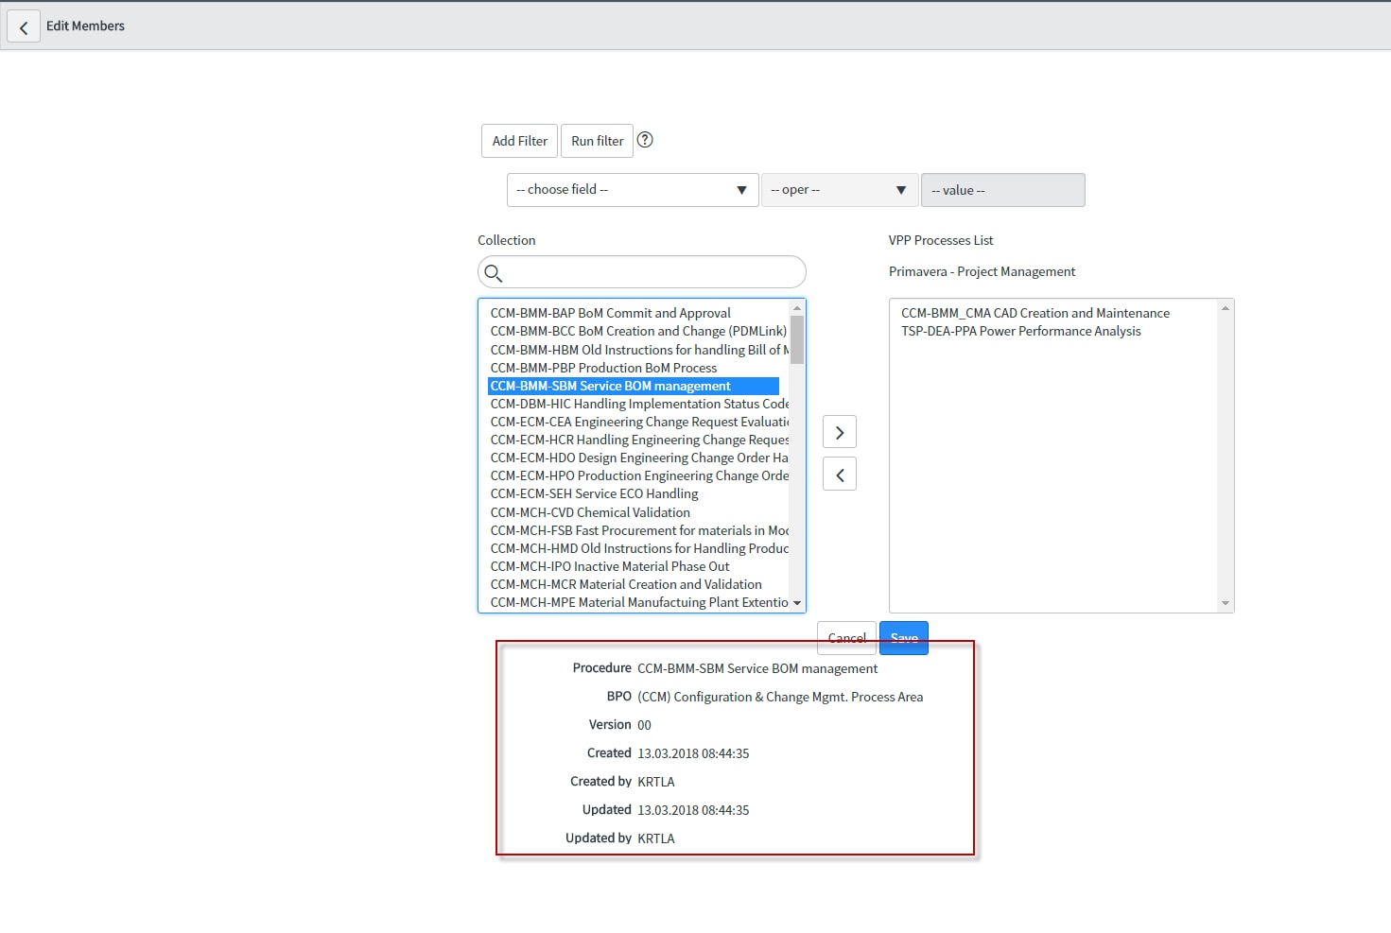Screen dimensions: 1391x933
Task: Click the right arrow to add selected process
Action: pos(839,431)
